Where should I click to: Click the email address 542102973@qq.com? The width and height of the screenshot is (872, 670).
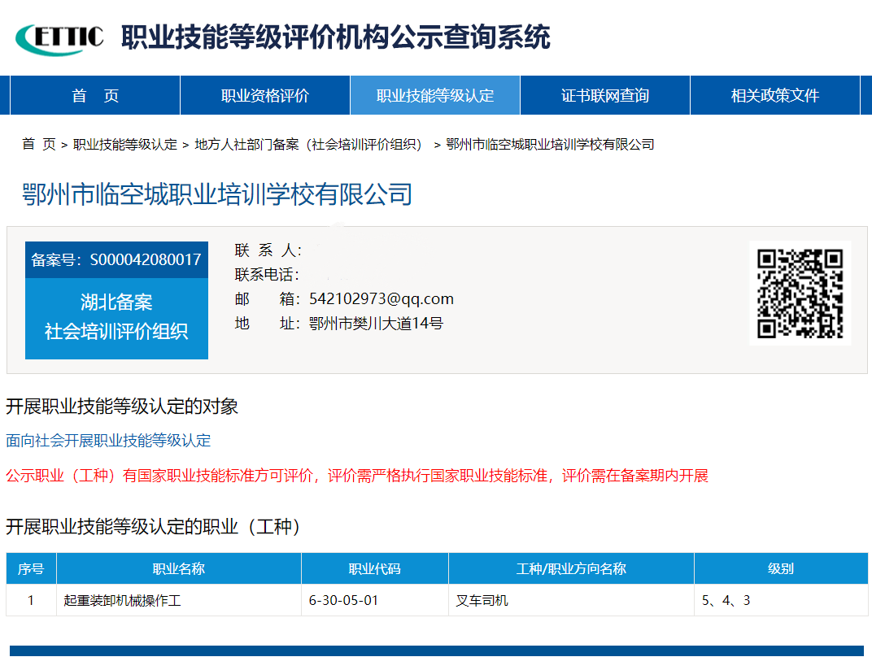[381, 299]
